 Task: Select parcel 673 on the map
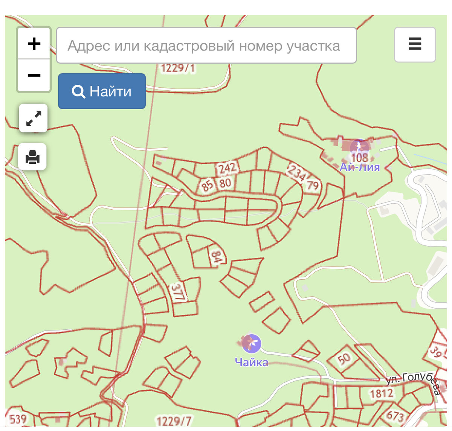(396, 416)
